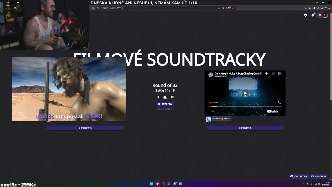Open Brave Shields lion icon
Image resolution: width=332 pixels, height=187 pixels.
[x=229, y=8]
